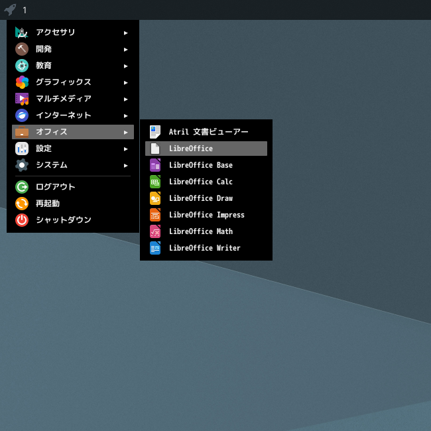Image resolution: width=431 pixels, height=431 pixels.
Task: Launch the highlighted LibreOffice entry
Action: 206,149
